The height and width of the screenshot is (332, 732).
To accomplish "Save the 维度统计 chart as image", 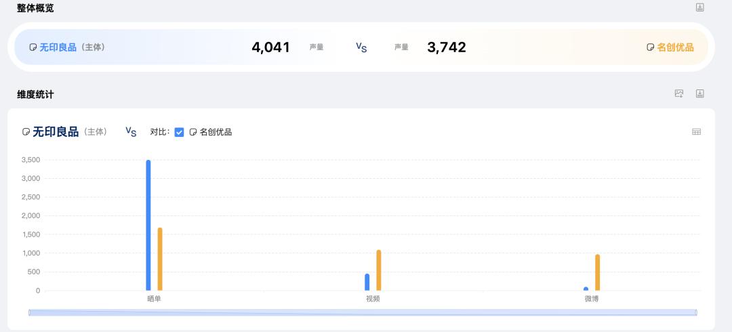I will coord(678,94).
